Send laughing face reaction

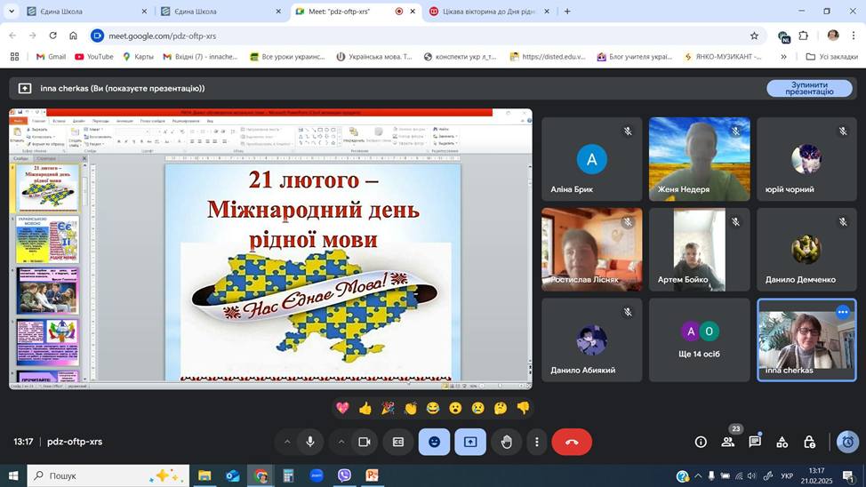click(433, 408)
